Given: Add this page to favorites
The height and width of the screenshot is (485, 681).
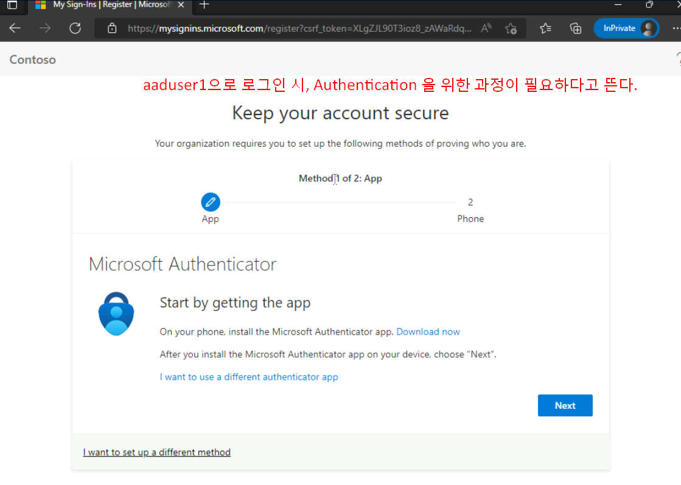Looking at the screenshot, I should point(511,29).
